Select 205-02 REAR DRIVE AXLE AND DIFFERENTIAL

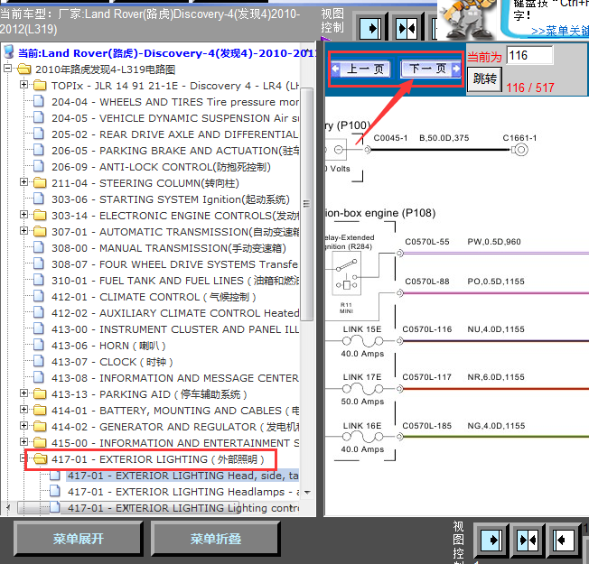pyautogui.click(x=174, y=134)
